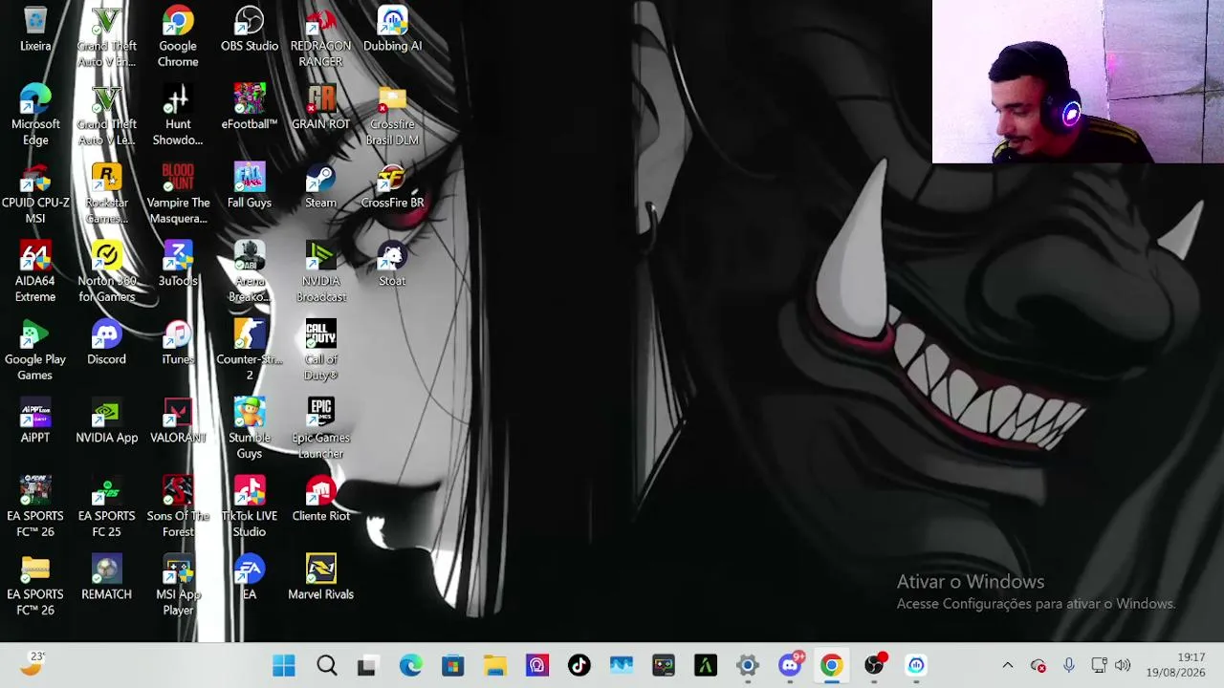Open Microsoft Store from the taskbar
This screenshot has height=688, width=1224.
tap(452, 665)
